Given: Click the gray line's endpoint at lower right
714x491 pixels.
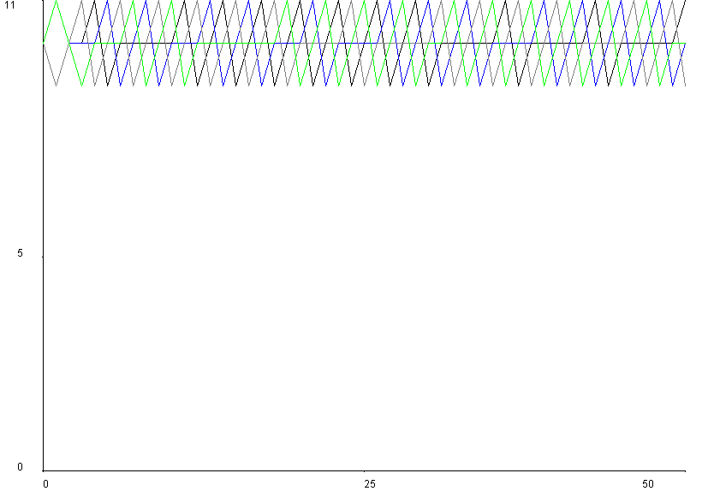Looking at the screenshot, I should pyautogui.click(x=686, y=86).
